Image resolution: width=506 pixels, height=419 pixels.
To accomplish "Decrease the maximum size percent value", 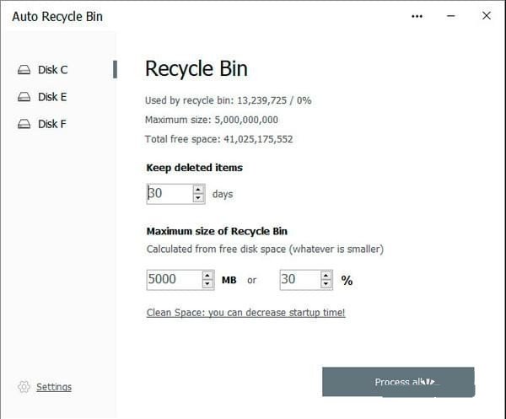I will pos(326,284).
